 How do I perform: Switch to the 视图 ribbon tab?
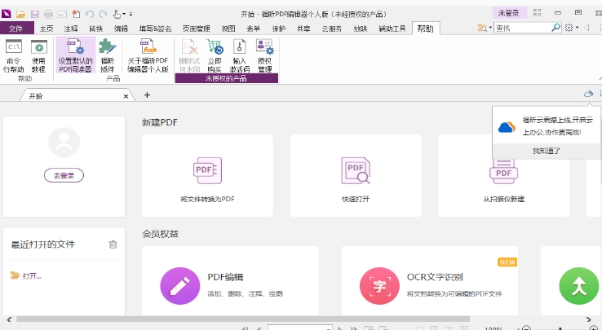(228, 29)
